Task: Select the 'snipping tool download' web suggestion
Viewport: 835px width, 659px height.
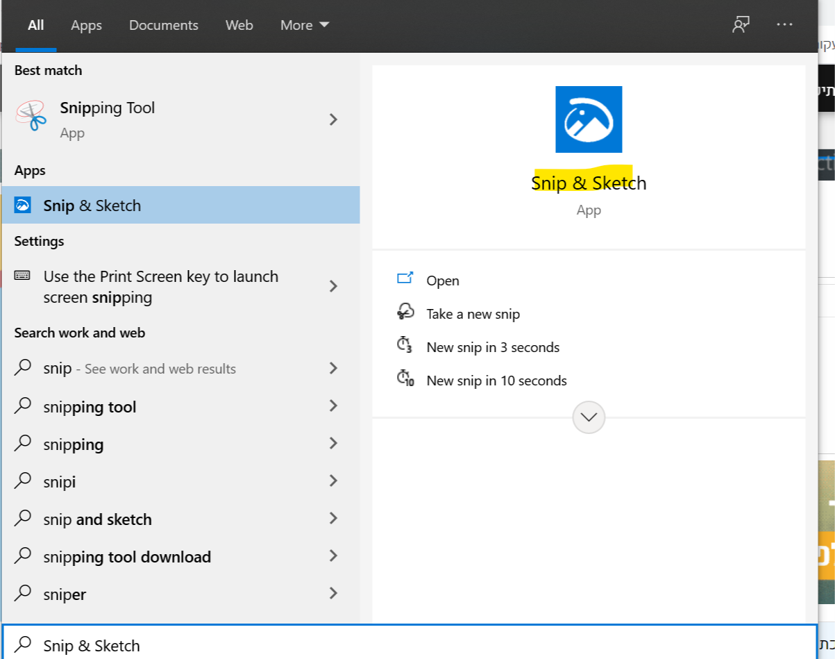Action: tap(127, 557)
